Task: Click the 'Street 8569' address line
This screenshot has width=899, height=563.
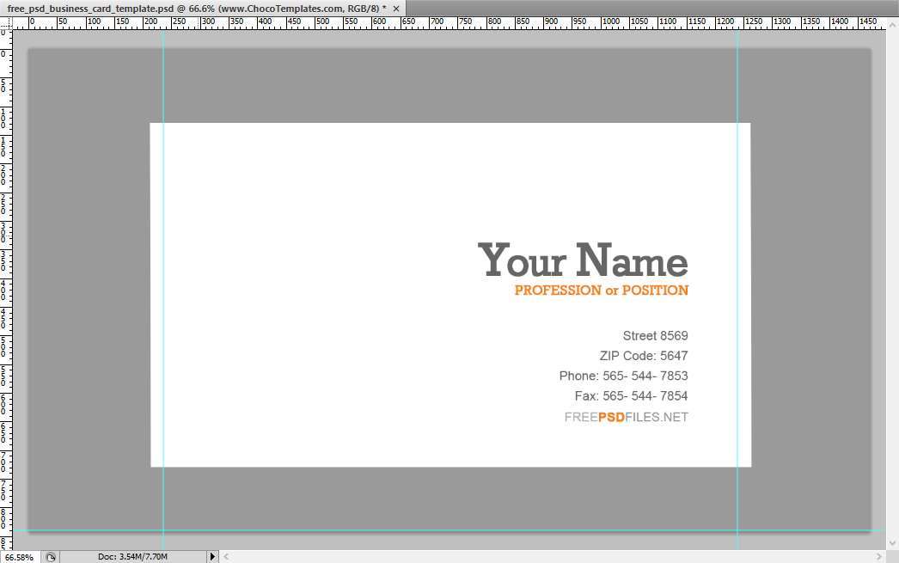Action: (655, 335)
